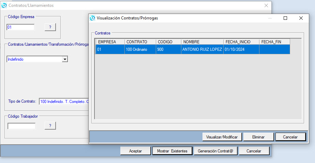Click the FECHA_FIN column header
Image resolution: width=315 pixels, height=163 pixels.
tap(274, 42)
